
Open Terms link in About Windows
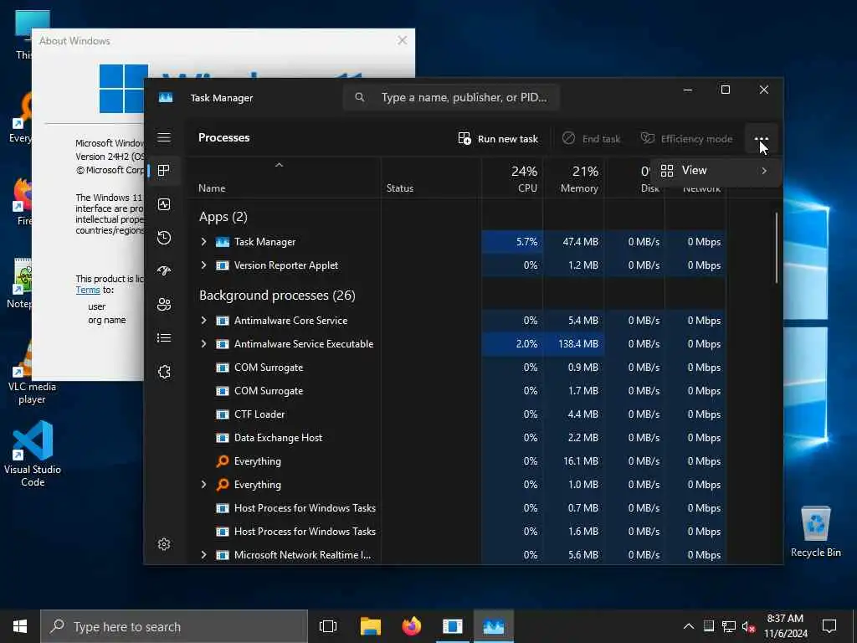(87, 290)
